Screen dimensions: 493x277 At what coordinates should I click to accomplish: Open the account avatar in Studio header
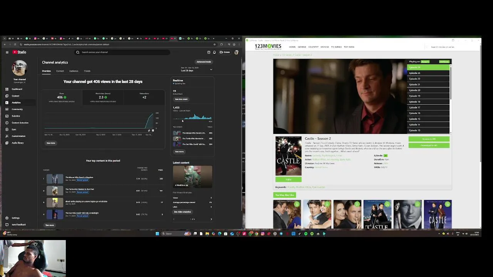(x=236, y=52)
